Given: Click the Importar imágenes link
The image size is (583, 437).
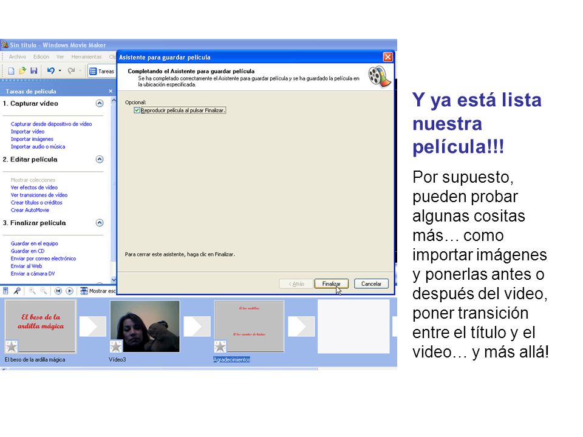Looking at the screenshot, I should (x=32, y=139).
